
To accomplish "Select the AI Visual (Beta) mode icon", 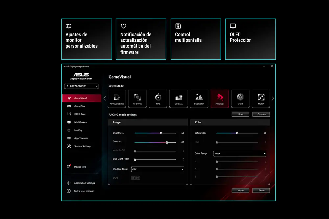I will [117, 99].
